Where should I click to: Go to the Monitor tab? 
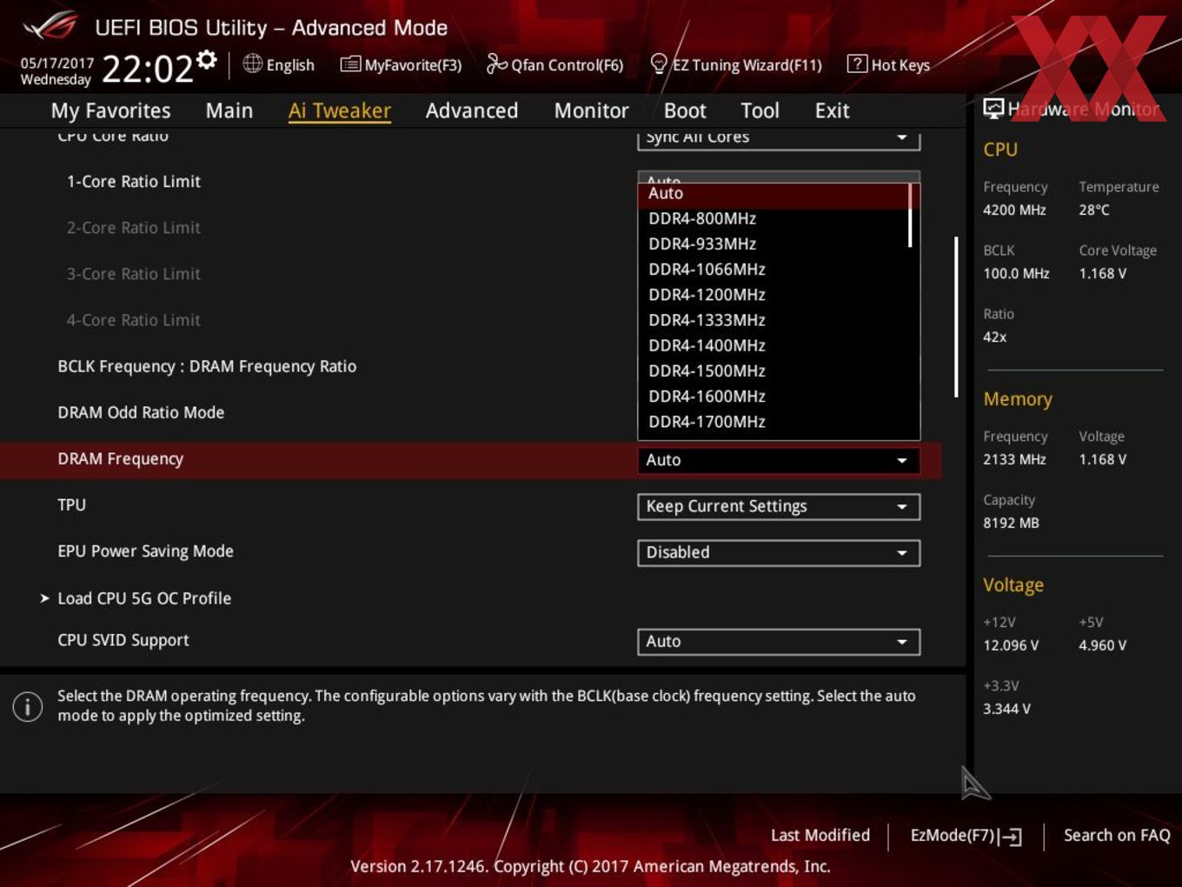(x=591, y=110)
